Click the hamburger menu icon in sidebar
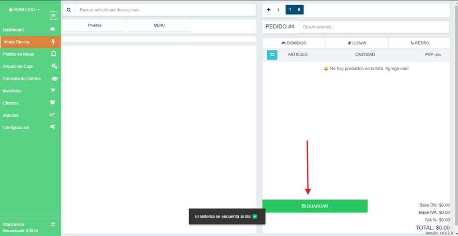This screenshot has height=236, width=458. 53,16
